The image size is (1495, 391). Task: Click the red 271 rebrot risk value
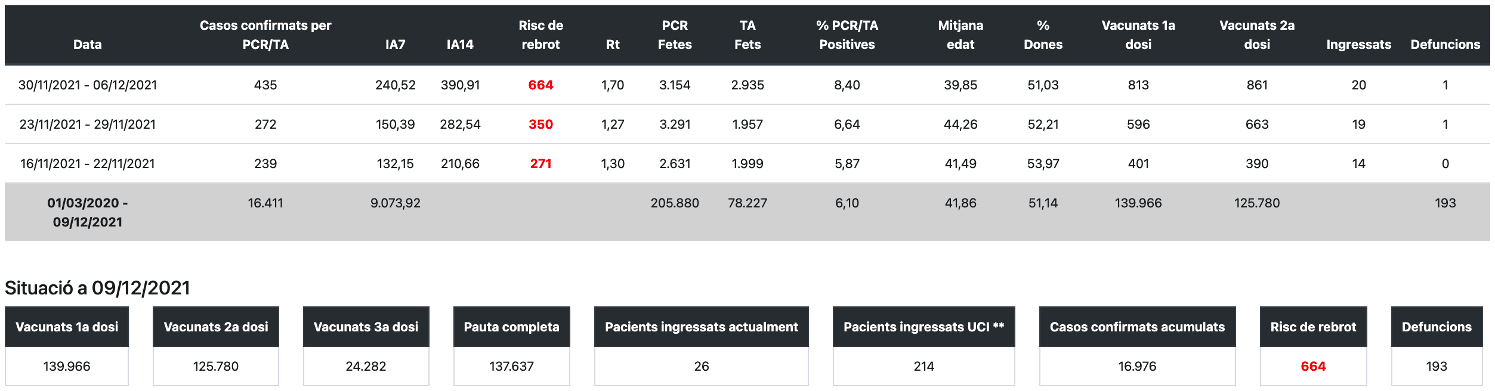tap(540, 163)
